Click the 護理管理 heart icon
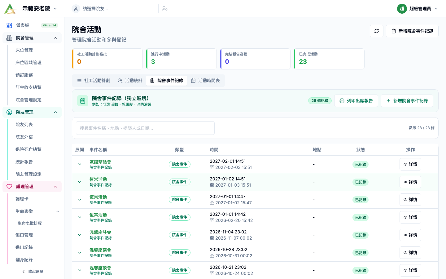Screen dimensions: 446x279 [x=9, y=187]
